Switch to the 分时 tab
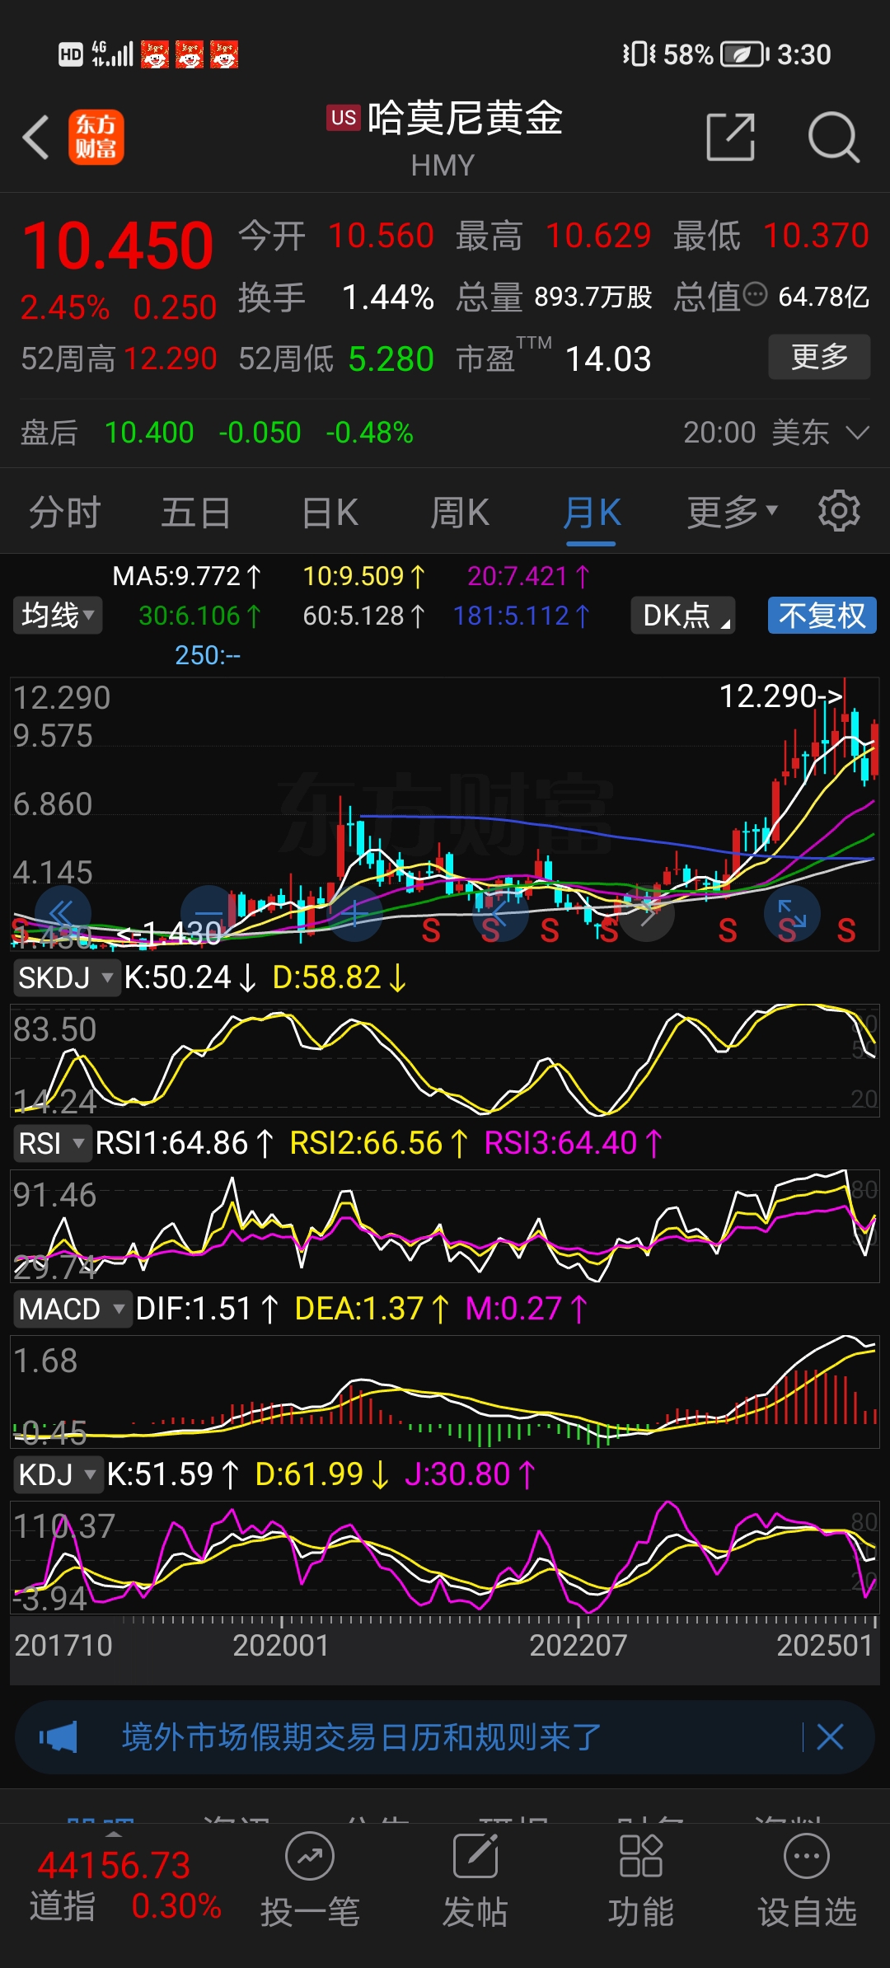The image size is (890, 1968). [64, 512]
